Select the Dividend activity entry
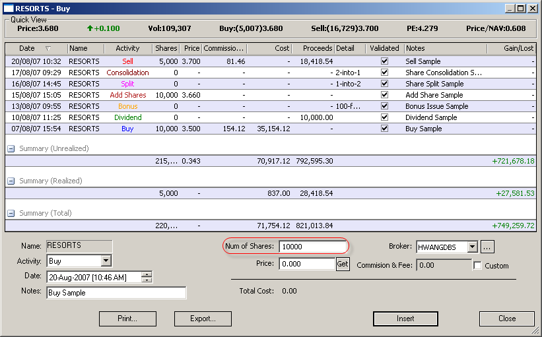This screenshot has width=542, height=337. pos(128,117)
